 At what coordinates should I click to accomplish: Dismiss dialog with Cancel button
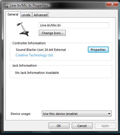[x=82, y=126]
